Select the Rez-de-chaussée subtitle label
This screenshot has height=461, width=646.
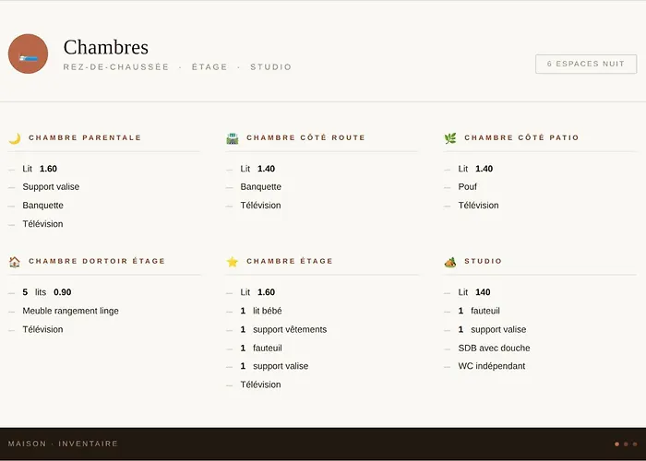[115, 66]
